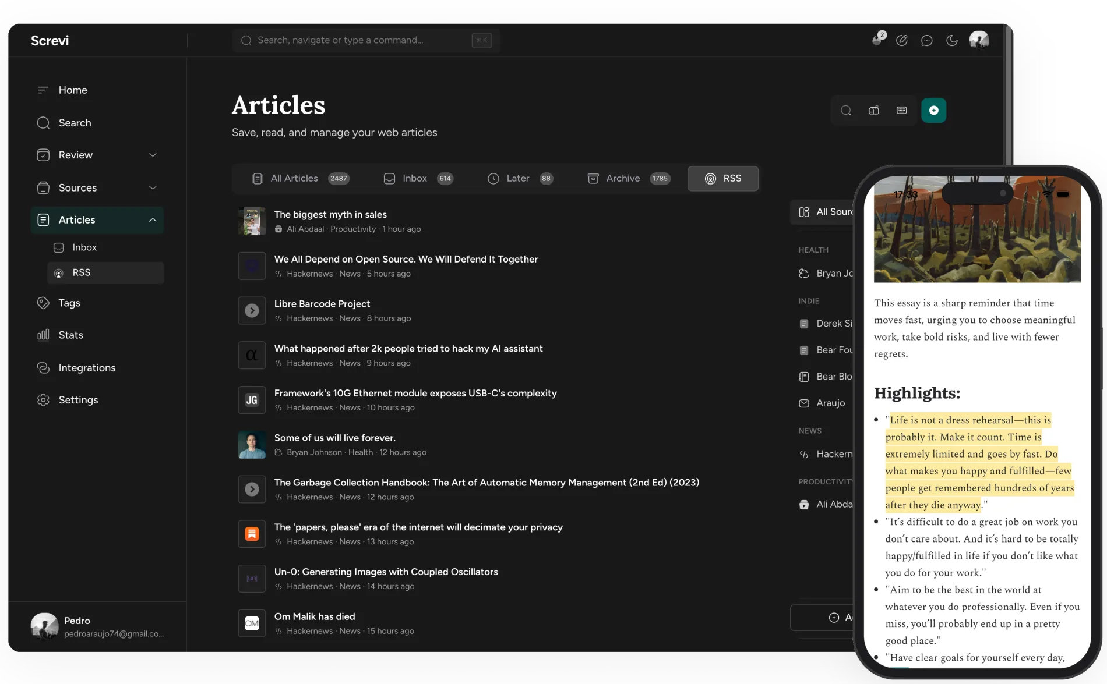Open 'What happened after 2k people' article

tap(408, 349)
